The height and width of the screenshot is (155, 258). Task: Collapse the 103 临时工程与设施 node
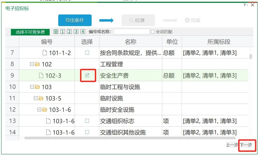click(x=32, y=87)
